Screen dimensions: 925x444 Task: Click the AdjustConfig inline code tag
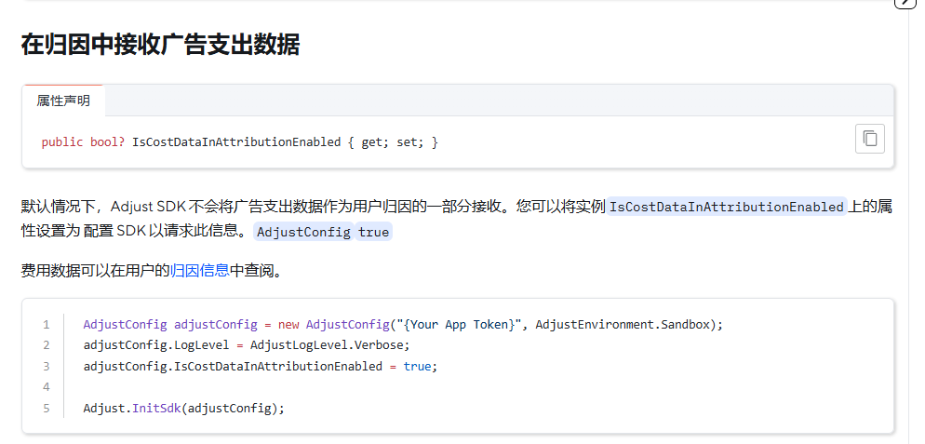(x=303, y=232)
